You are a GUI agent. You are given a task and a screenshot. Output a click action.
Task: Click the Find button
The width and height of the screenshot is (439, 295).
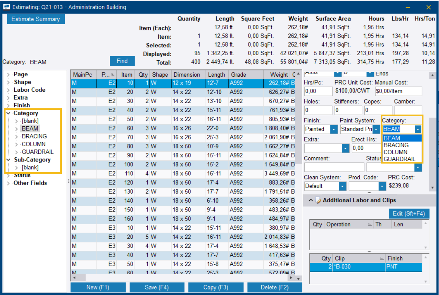(122, 61)
